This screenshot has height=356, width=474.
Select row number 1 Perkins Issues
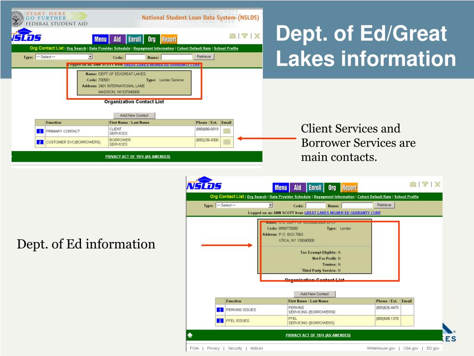(x=220, y=310)
